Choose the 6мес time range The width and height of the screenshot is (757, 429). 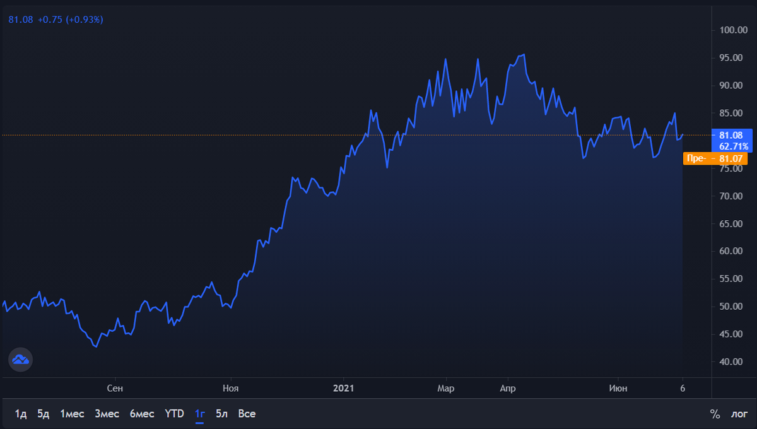click(142, 414)
